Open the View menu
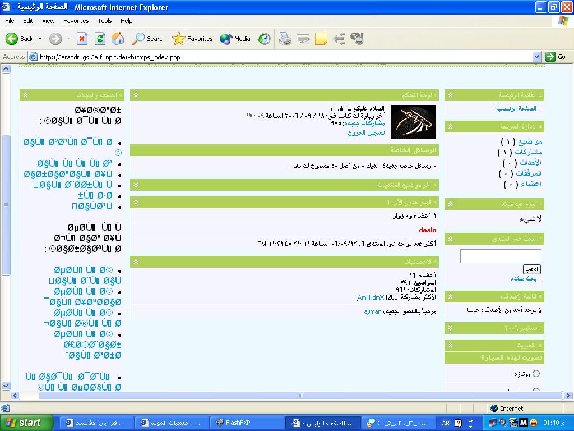574x431 pixels. [x=49, y=21]
